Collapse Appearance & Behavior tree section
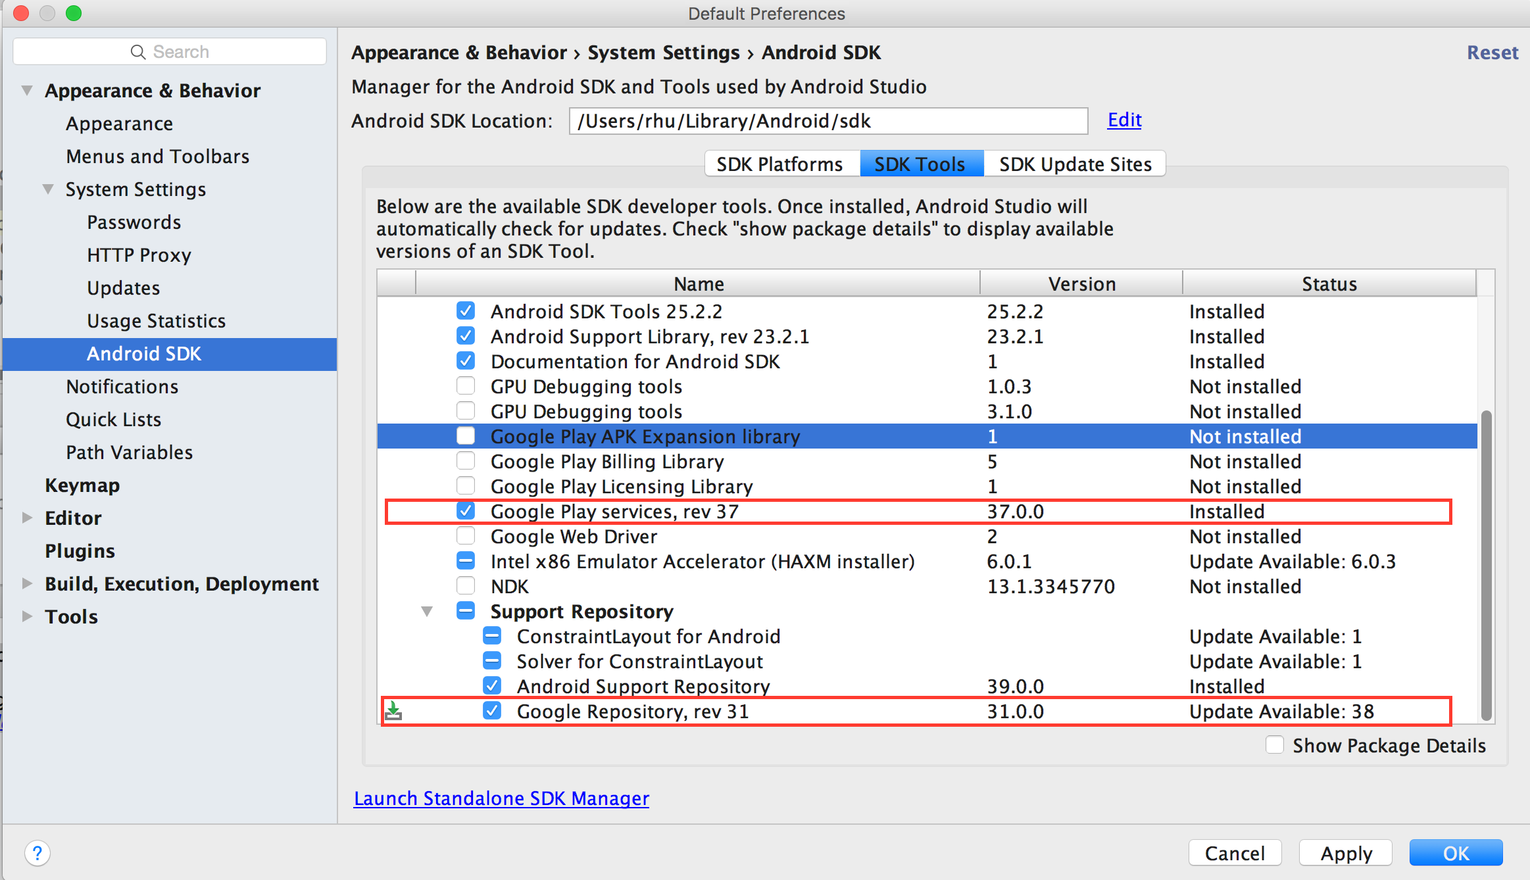 [x=27, y=90]
